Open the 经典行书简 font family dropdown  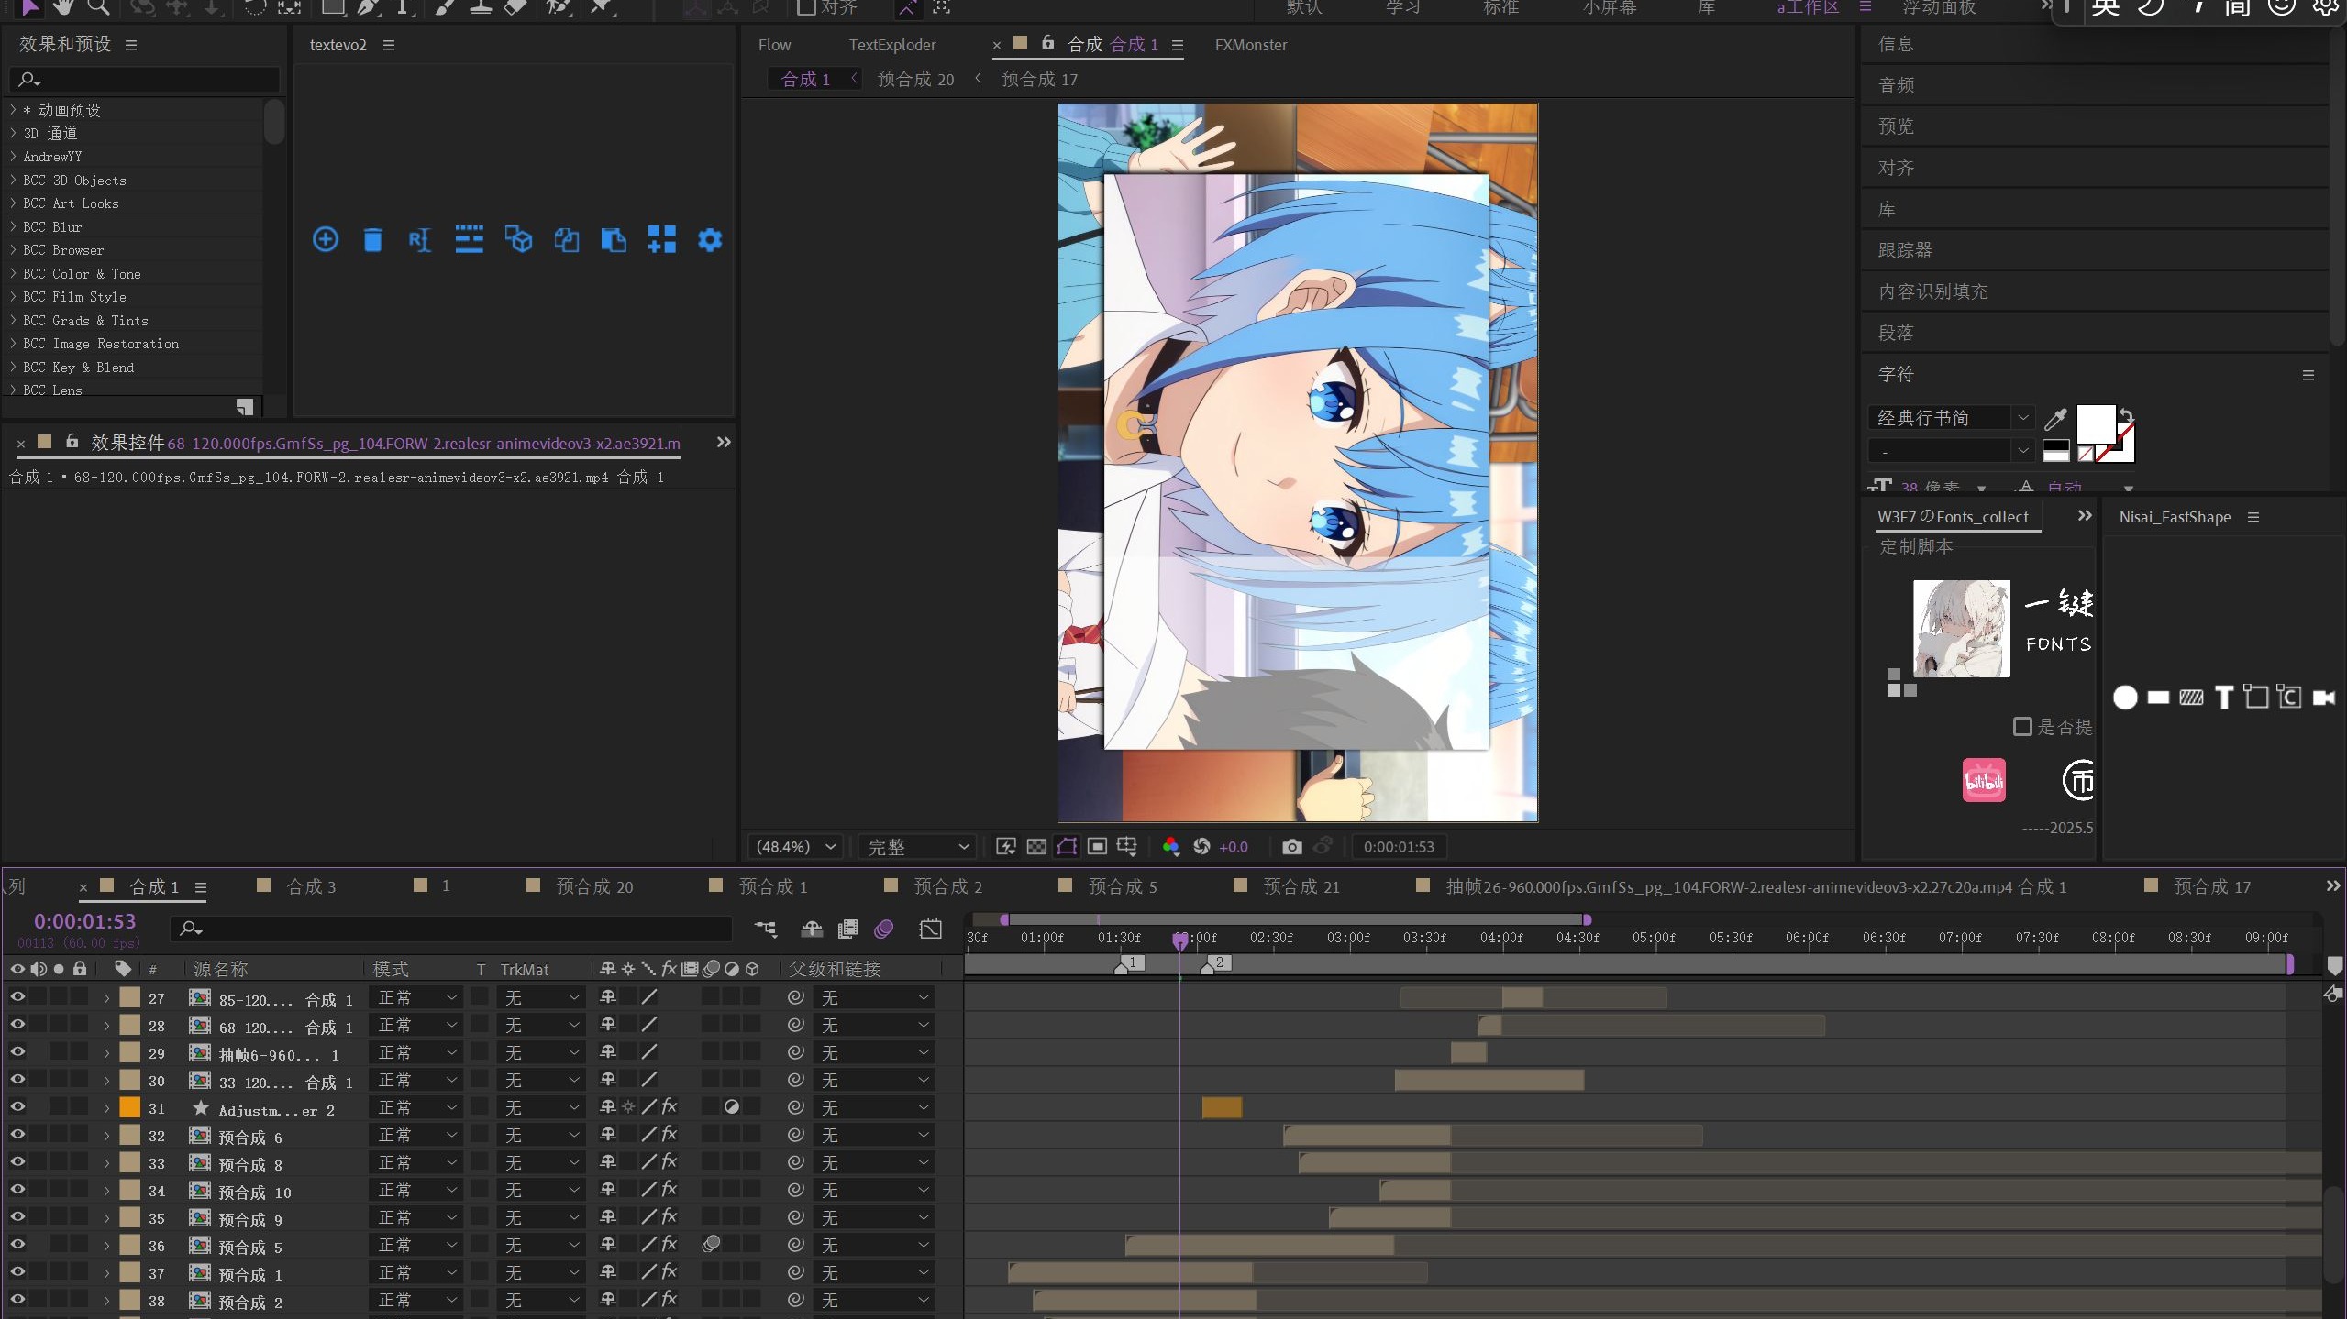click(x=1951, y=418)
